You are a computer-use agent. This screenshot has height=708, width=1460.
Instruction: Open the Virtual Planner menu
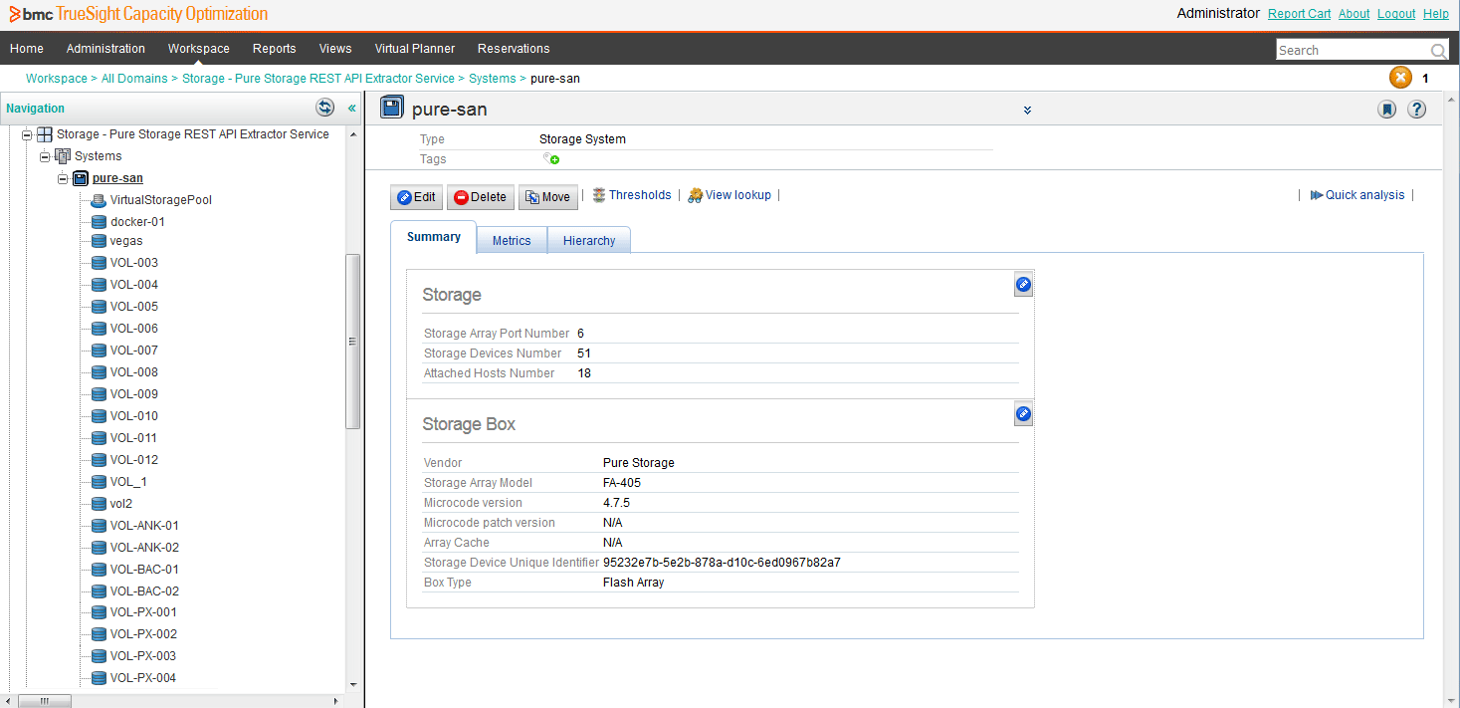pyautogui.click(x=415, y=49)
